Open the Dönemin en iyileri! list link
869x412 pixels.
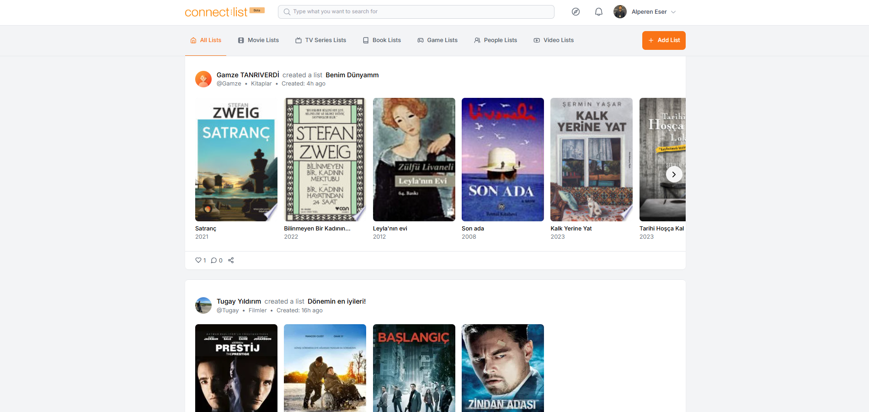click(336, 301)
